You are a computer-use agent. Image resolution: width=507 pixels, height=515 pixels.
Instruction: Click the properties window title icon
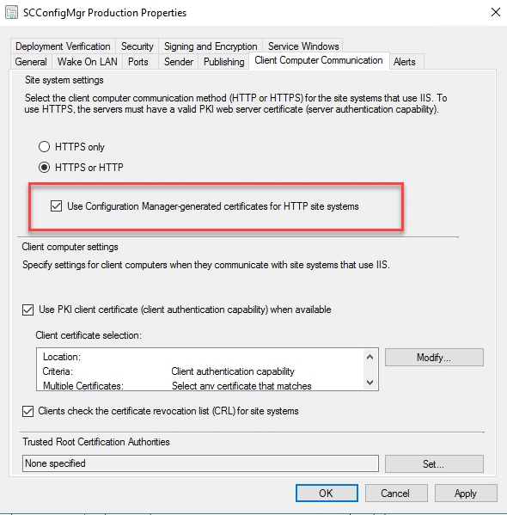pos(11,13)
